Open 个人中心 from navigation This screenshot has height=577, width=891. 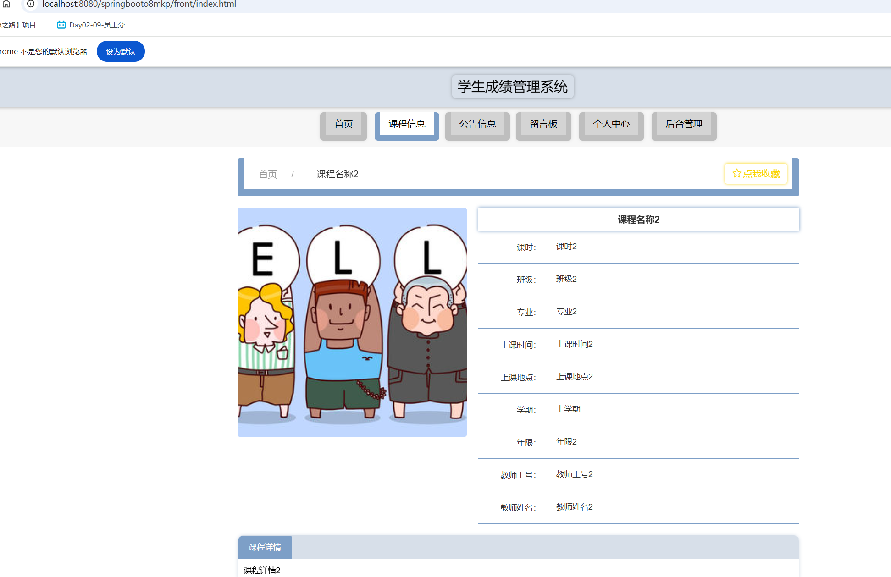click(611, 124)
